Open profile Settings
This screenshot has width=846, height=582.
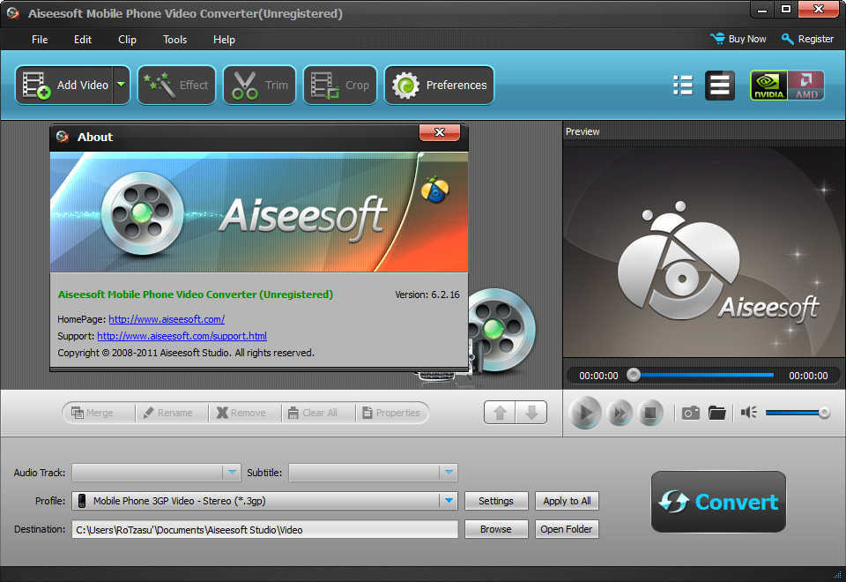coord(496,501)
